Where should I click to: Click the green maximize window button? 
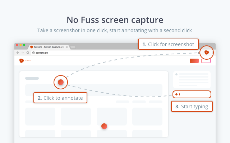[x=24, y=45]
